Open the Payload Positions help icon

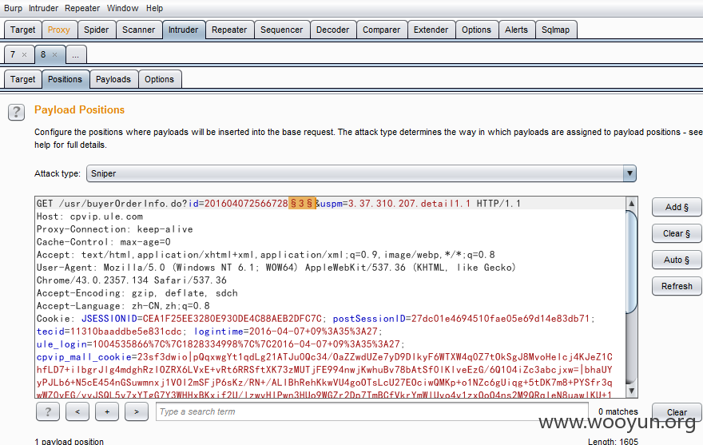tap(16, 112)
